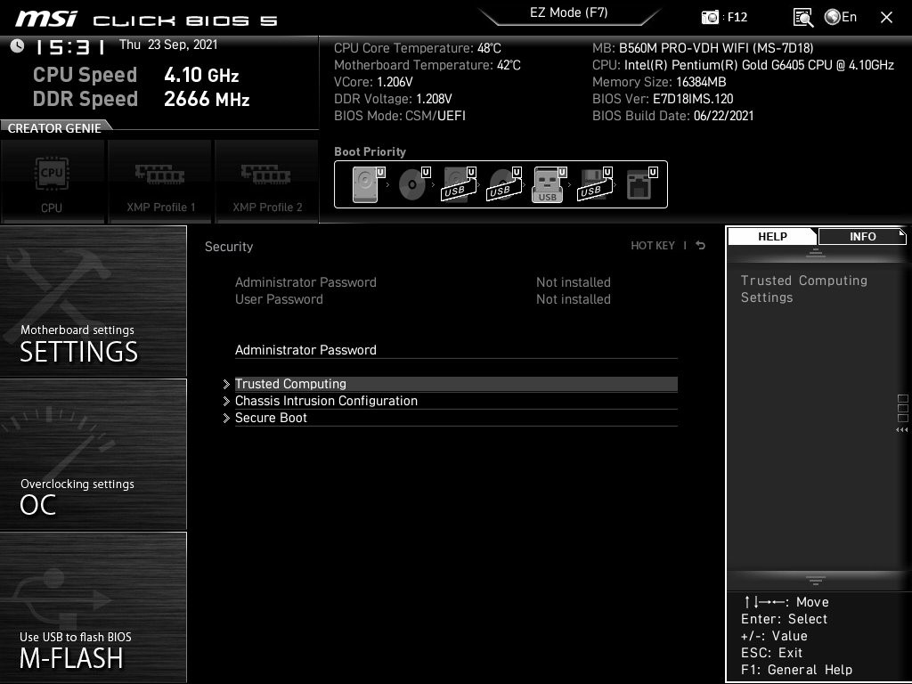The image size is (912, 684).
Task: Expand the Trusted Computing entry
Action: point(290,384)
